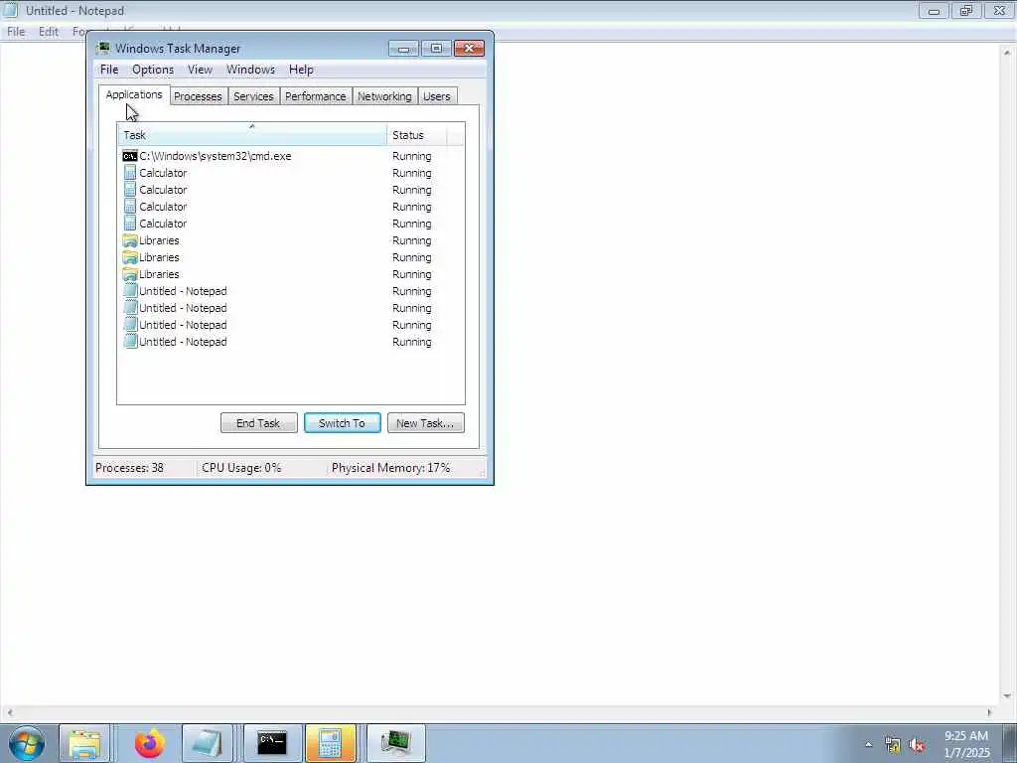Close the Untitled - Notepad window
This screenshot has height=763, width=1017.
[x=999, y=10]
